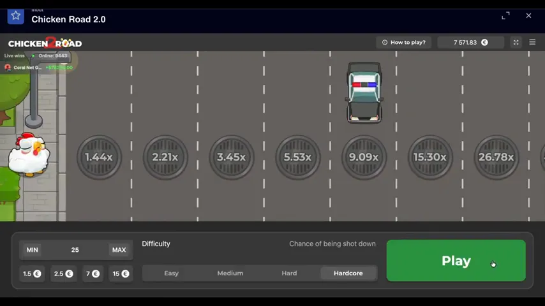Set bet to MAX
This screenshot has width=545, height=306.
119,250
